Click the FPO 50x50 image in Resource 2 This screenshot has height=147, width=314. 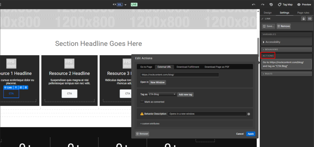click(70, 63)
